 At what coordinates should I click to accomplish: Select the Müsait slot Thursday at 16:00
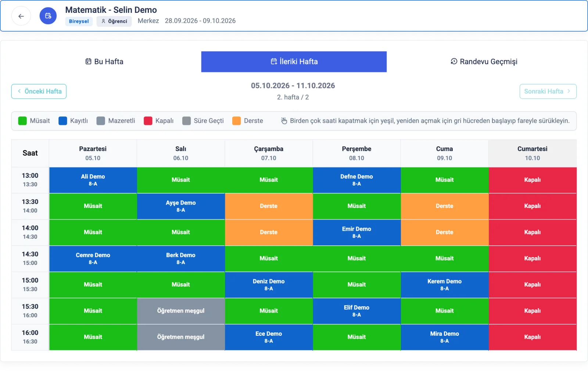[x=356, y=337]
